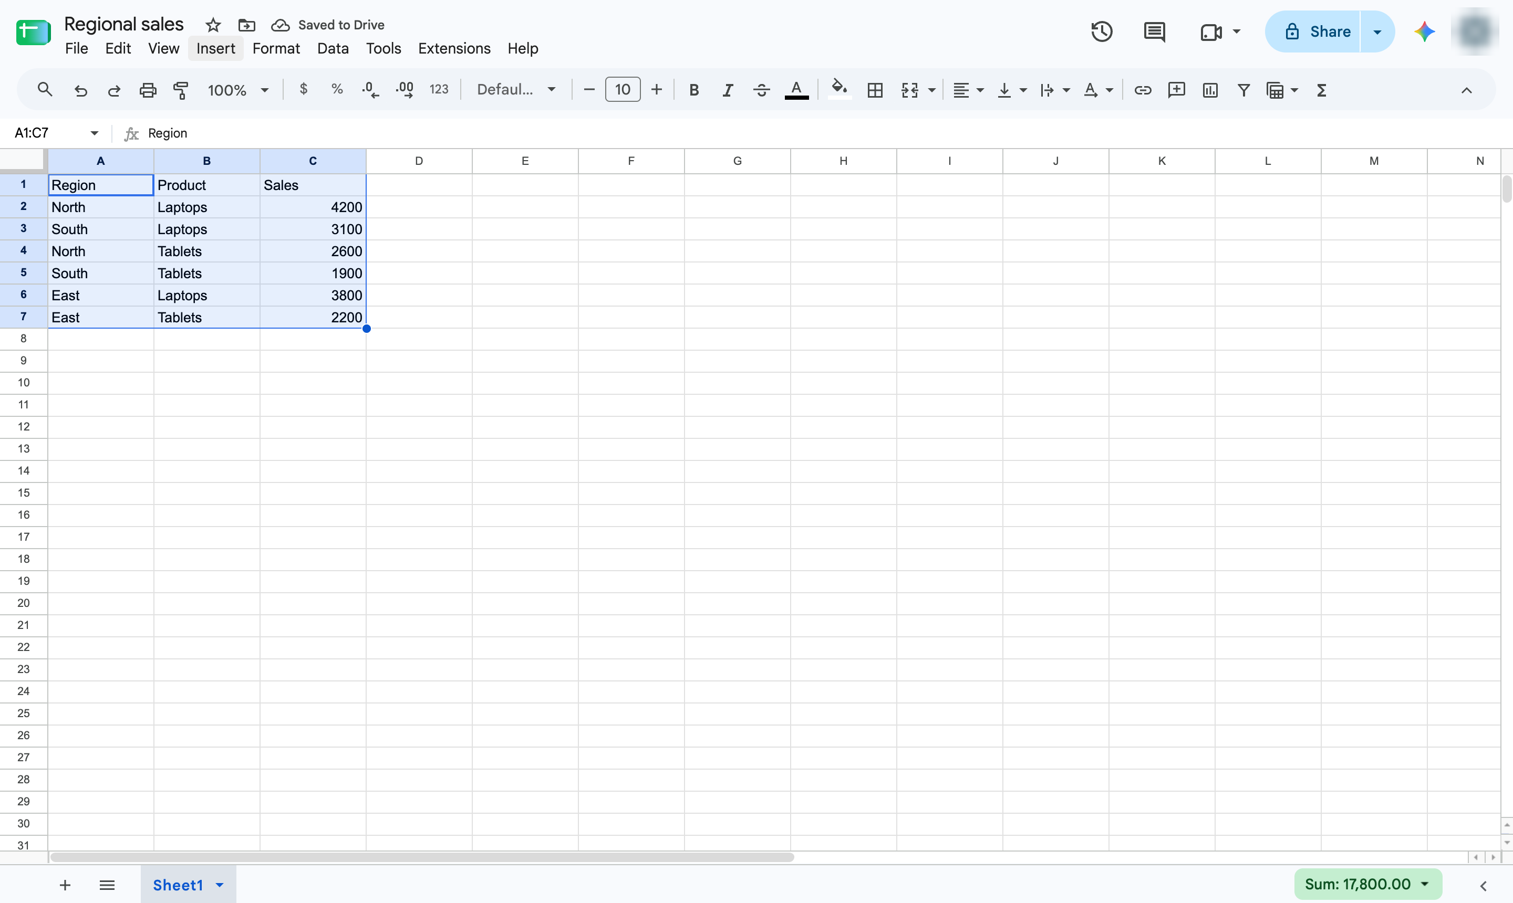Open the comments panel icon
The image size is (1513, 903).
tap(1154, 31)
